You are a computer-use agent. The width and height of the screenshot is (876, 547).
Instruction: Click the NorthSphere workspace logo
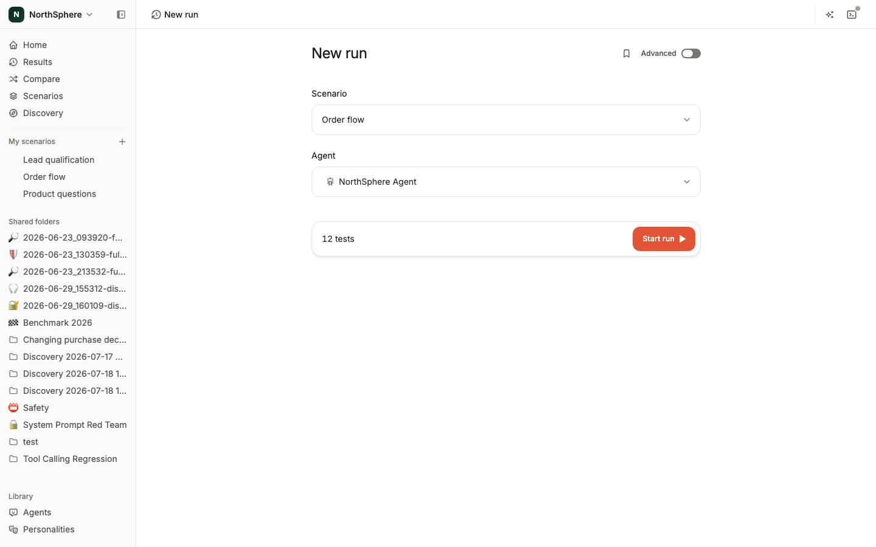click(x=16, y=15)
